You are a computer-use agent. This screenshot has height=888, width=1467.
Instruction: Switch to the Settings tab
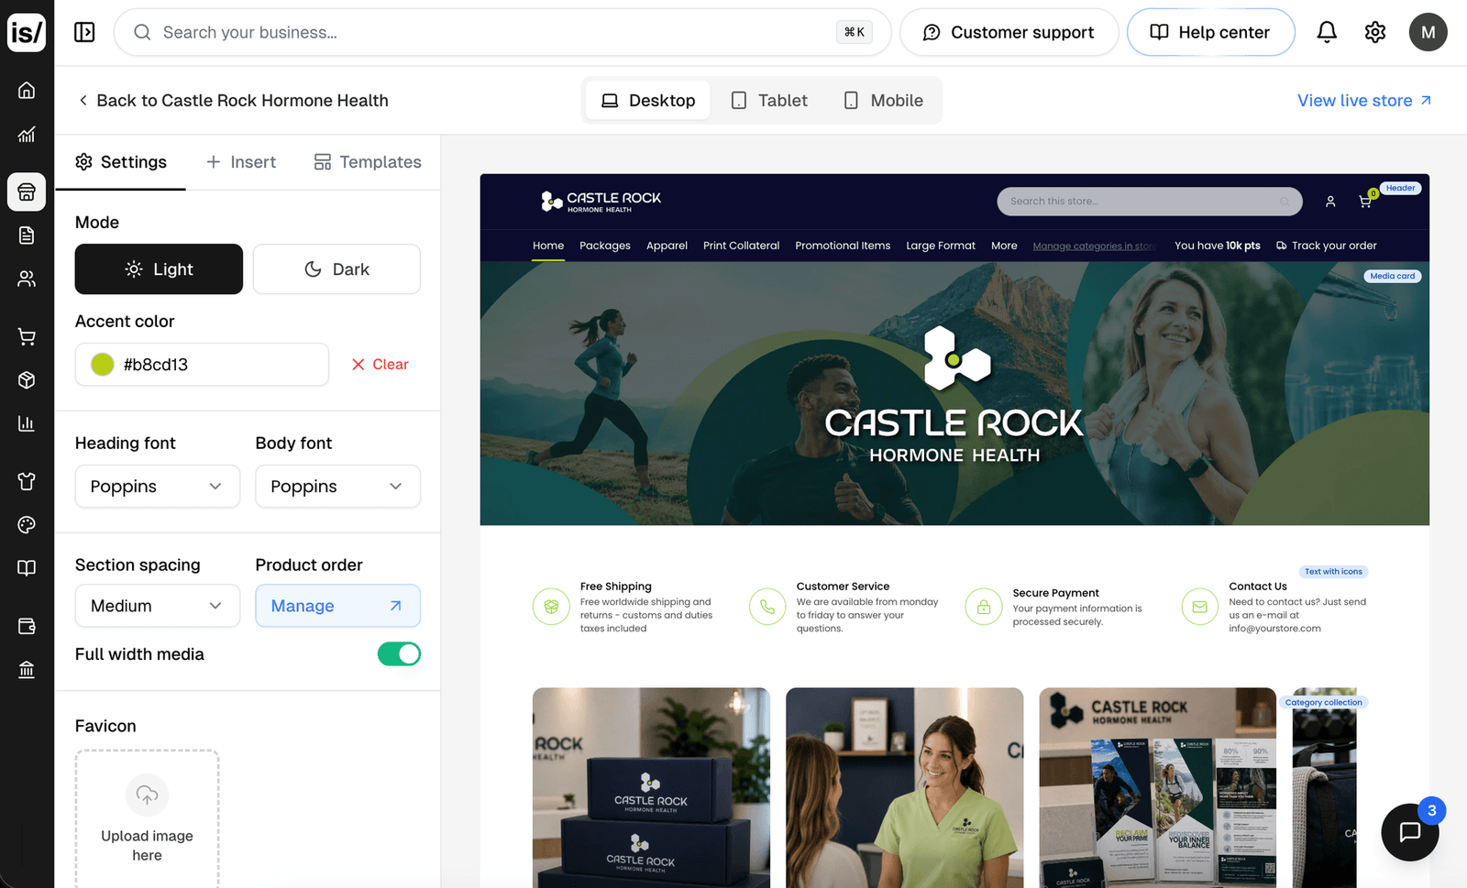coord(121,162)
